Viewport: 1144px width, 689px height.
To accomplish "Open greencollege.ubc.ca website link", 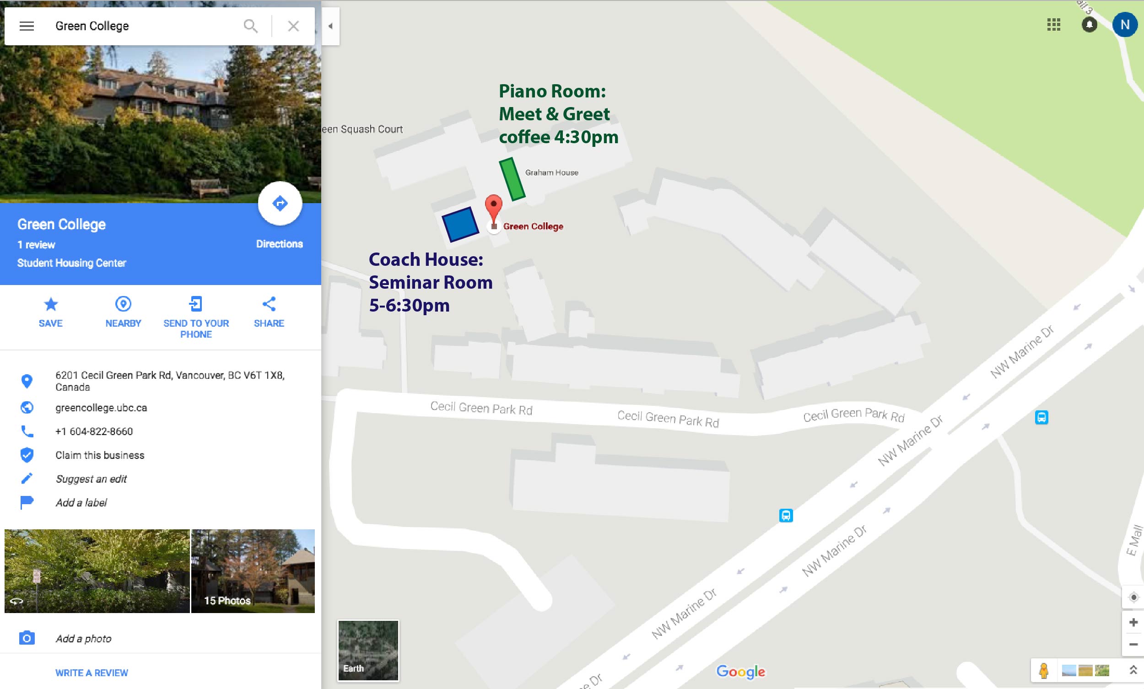I will tap(101, 408).
